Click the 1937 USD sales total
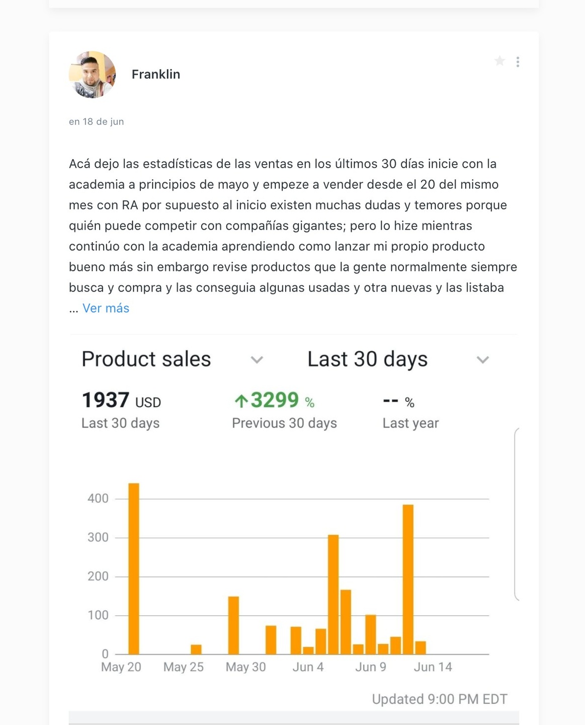The image size is (585, 725). tap(121, 400)
